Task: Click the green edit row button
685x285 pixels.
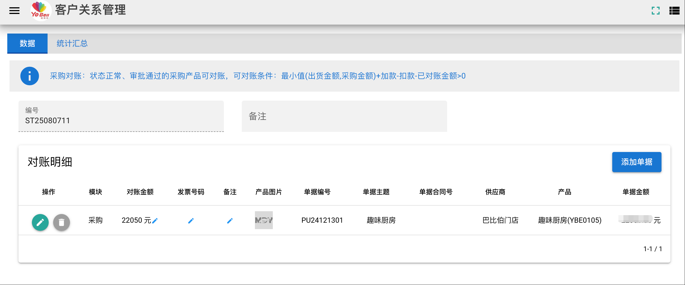Action: tap(40, 222)
